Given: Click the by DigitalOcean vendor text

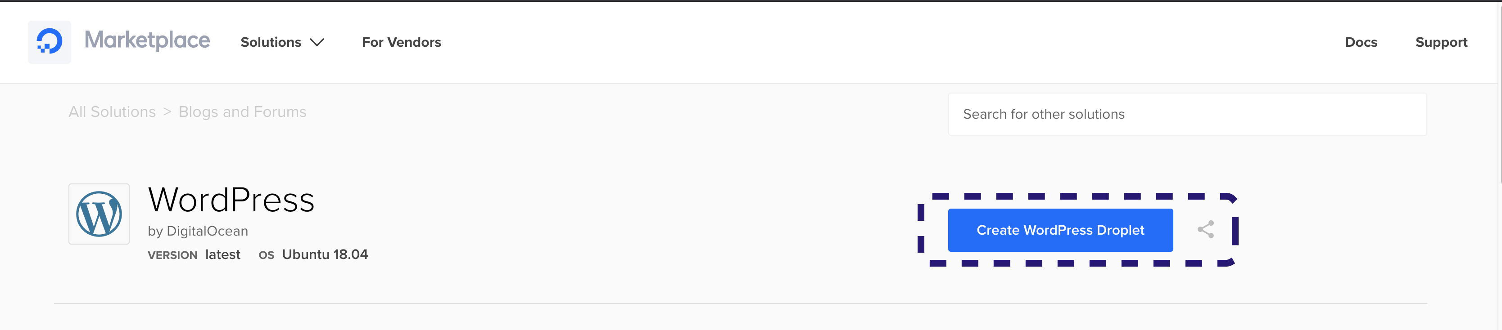Looking at the screenshot, I should click(198, 231).
